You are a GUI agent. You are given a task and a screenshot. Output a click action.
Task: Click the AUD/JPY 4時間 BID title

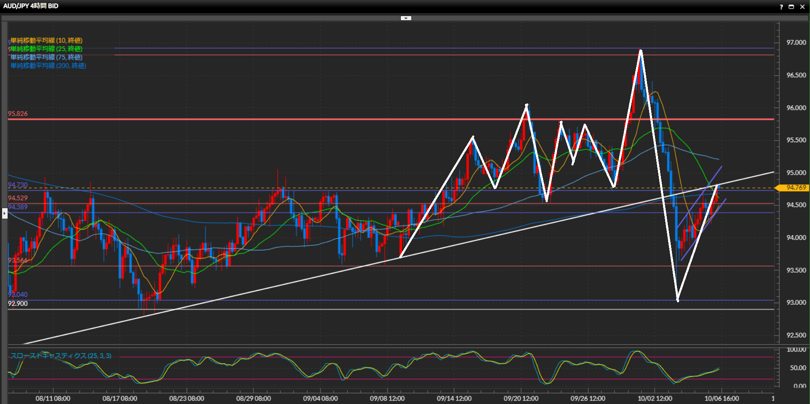[x=31, y=6]
